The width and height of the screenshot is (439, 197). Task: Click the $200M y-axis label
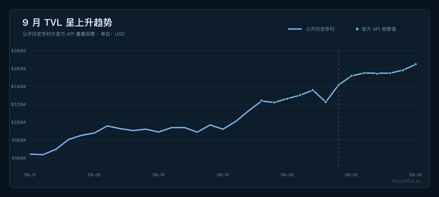click(18, 122)
